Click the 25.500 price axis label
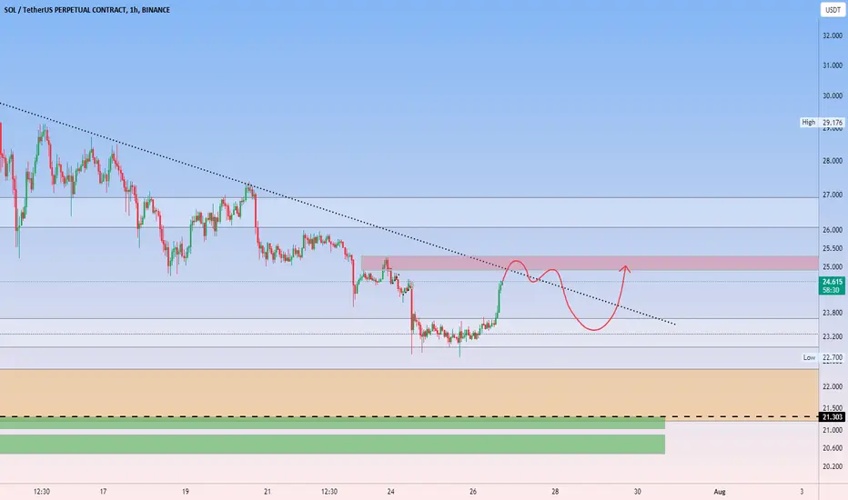 click(833, 249)
